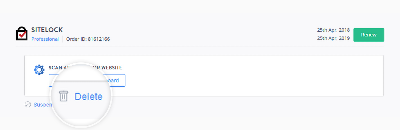Click the SITELOCK product heading

tap(47, 30)
